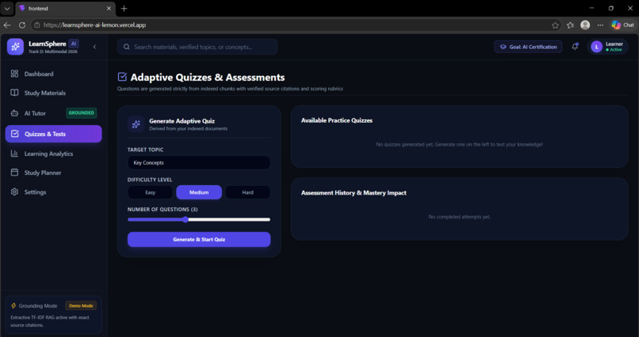This screenshot has height=337, width=639.
Task: Open notifications bell icon
Action: pos(575,47)
